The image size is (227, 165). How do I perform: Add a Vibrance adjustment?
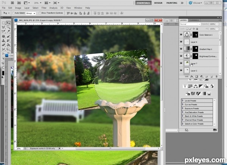(185, 86)
